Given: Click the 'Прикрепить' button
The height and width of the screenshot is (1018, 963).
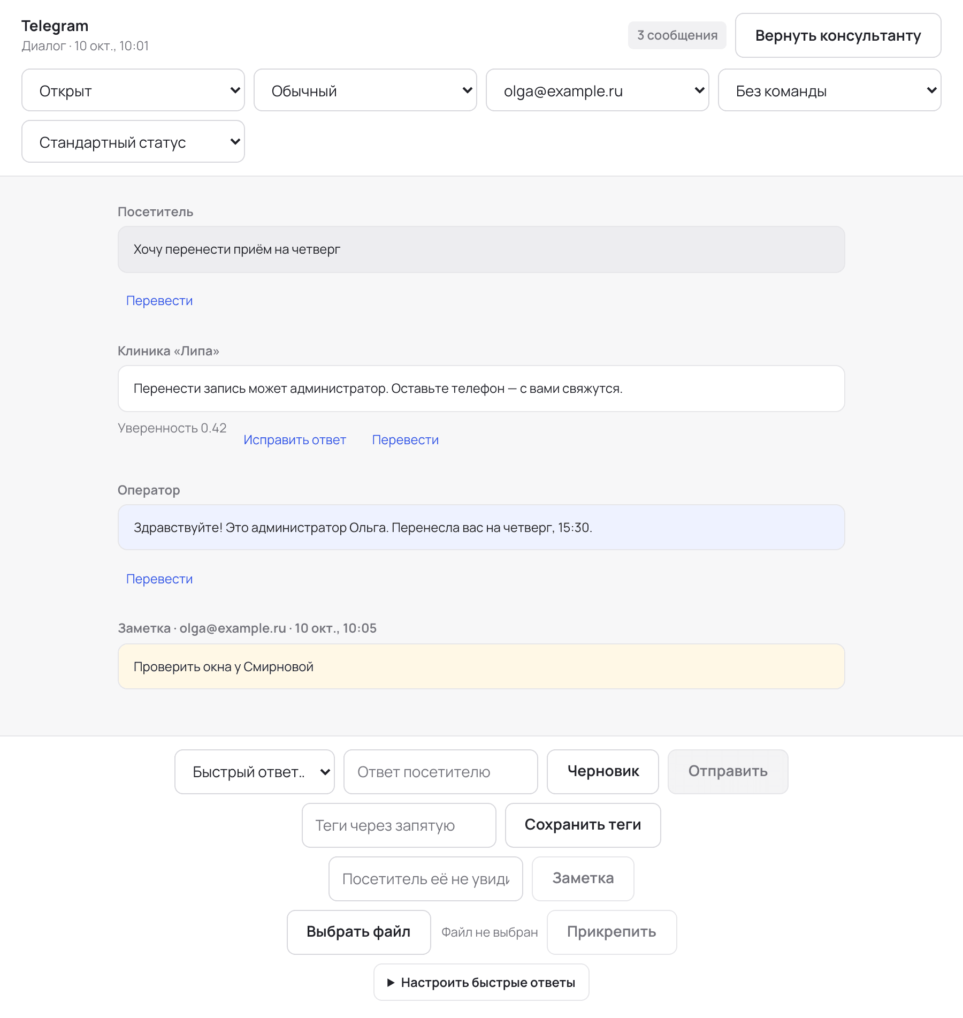Looking at the screenshot, I should [x=612, y=932].
